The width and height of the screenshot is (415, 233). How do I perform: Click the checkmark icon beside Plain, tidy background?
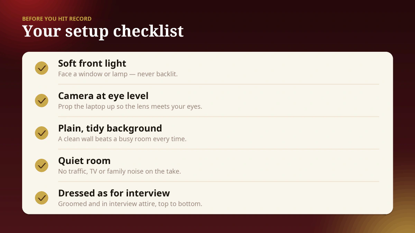point(41,133)
